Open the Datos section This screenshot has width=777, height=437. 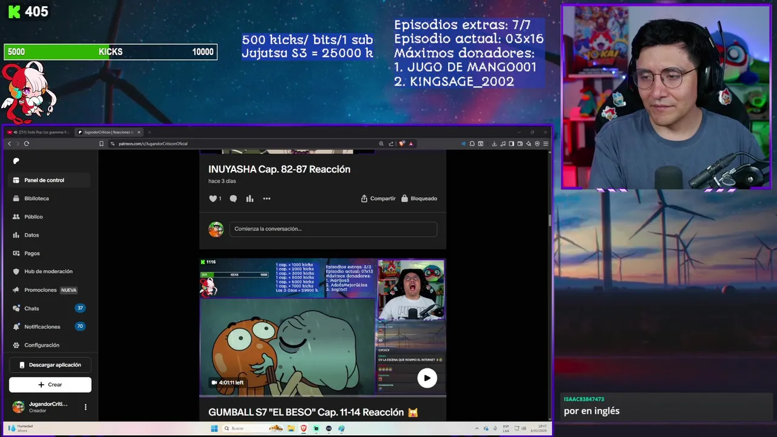pos(50,235)
